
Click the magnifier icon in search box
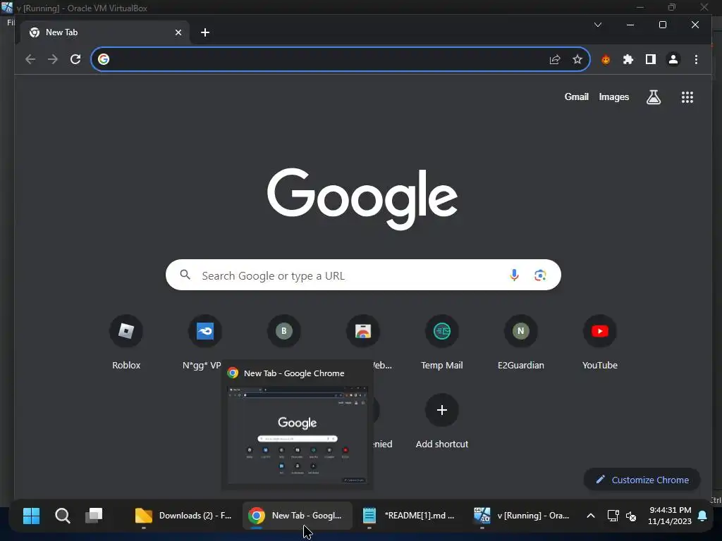(x=185, y=275)
